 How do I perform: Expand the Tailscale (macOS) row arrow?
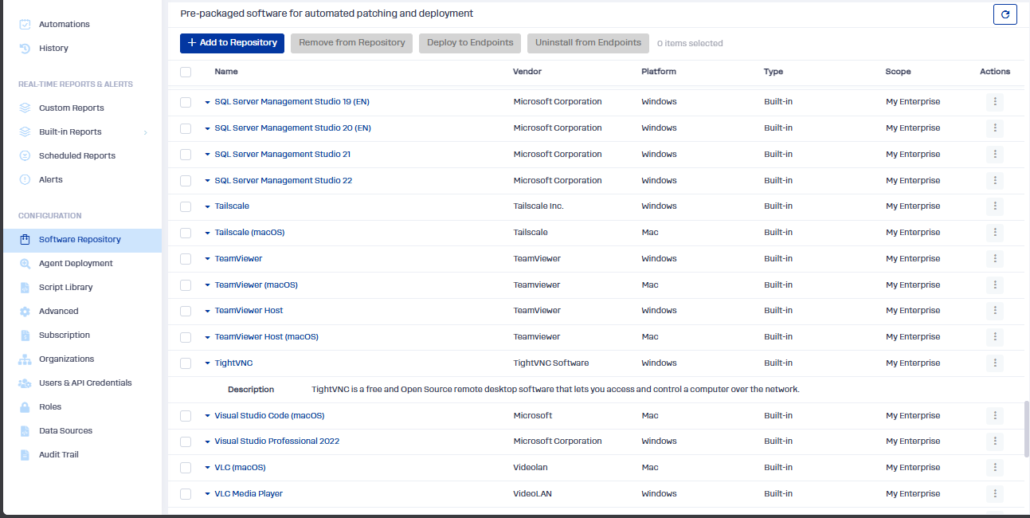(x=208, y=233)
